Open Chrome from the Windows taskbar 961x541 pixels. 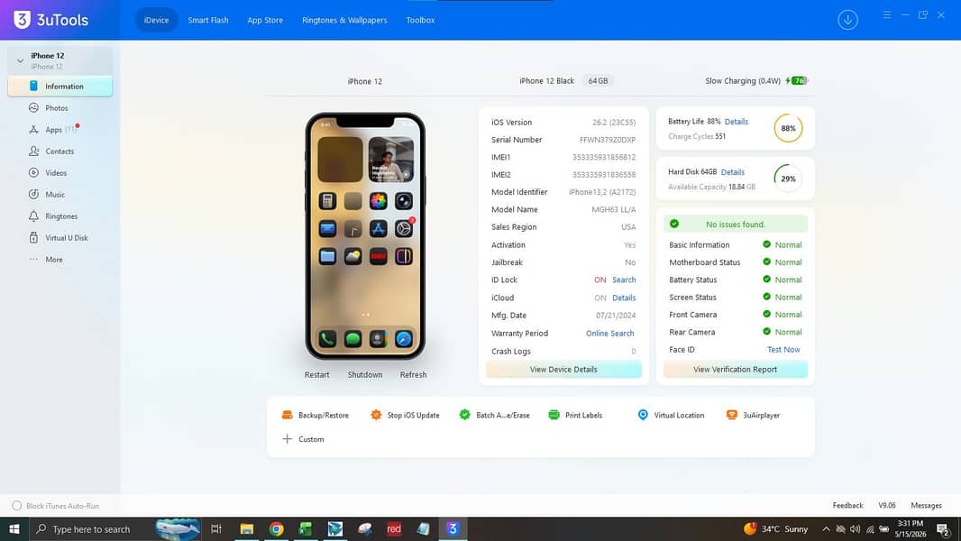point(277,528)
